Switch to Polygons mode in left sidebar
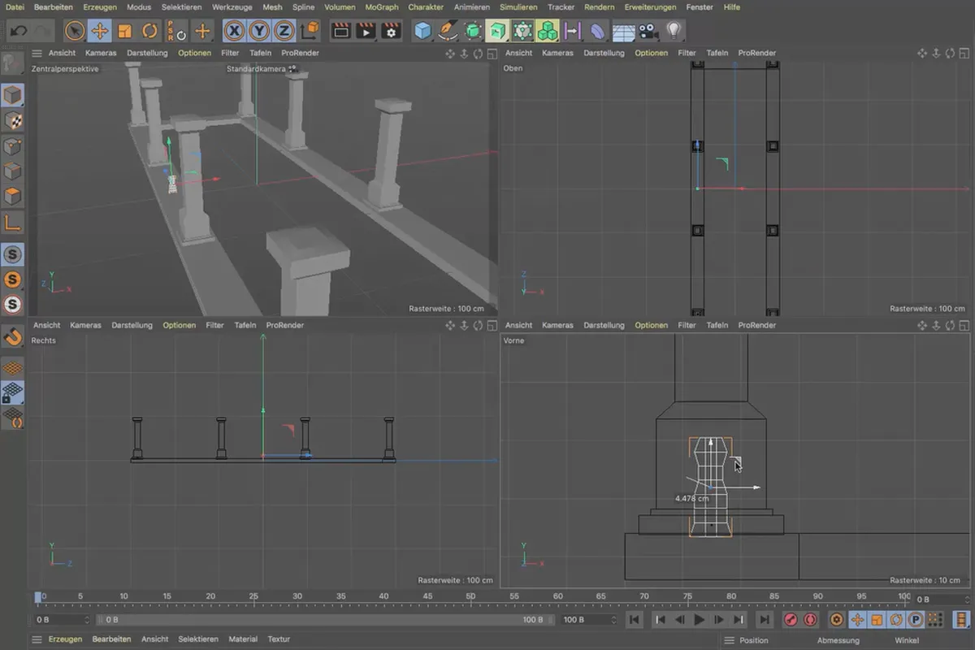The width and height of the screenshot is (975, 650). [13, 197]
